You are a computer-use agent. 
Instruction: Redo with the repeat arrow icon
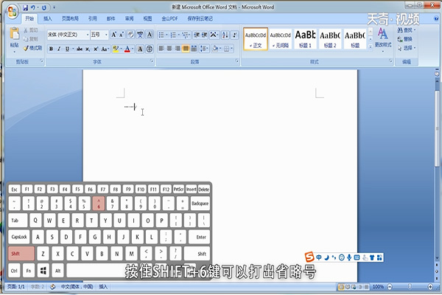(x=44, y=7)
